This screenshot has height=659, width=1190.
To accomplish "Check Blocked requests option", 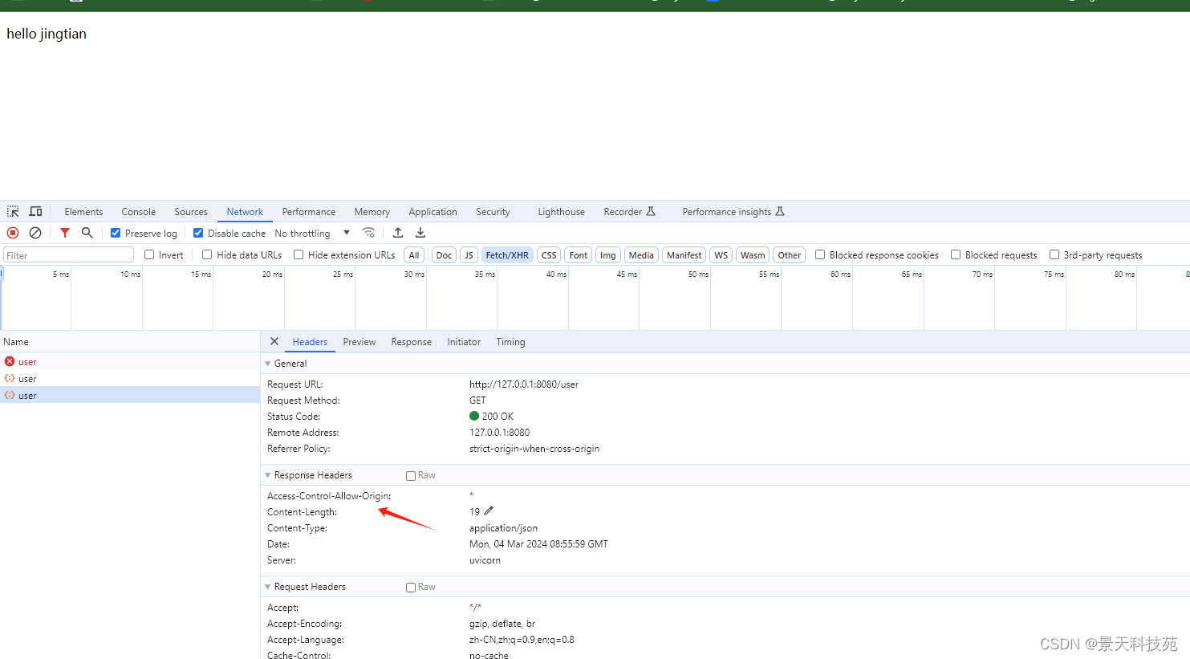I will point(956,254).
